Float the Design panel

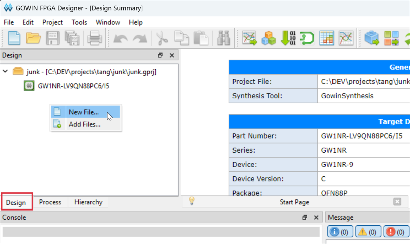pyautogui.click(x=160, y=55)
